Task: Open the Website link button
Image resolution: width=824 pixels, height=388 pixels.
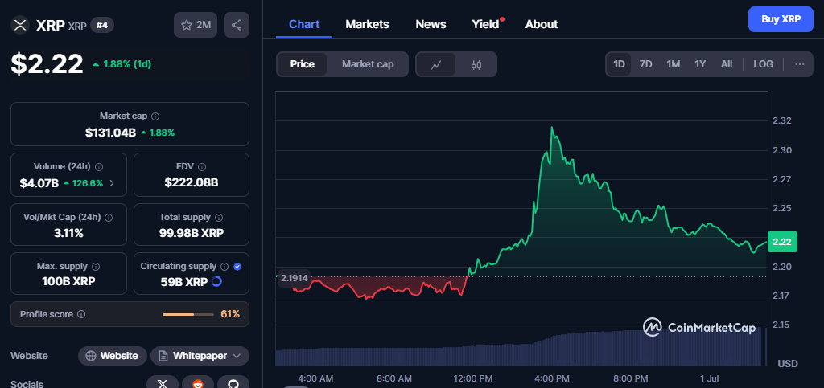Action: 113,356
